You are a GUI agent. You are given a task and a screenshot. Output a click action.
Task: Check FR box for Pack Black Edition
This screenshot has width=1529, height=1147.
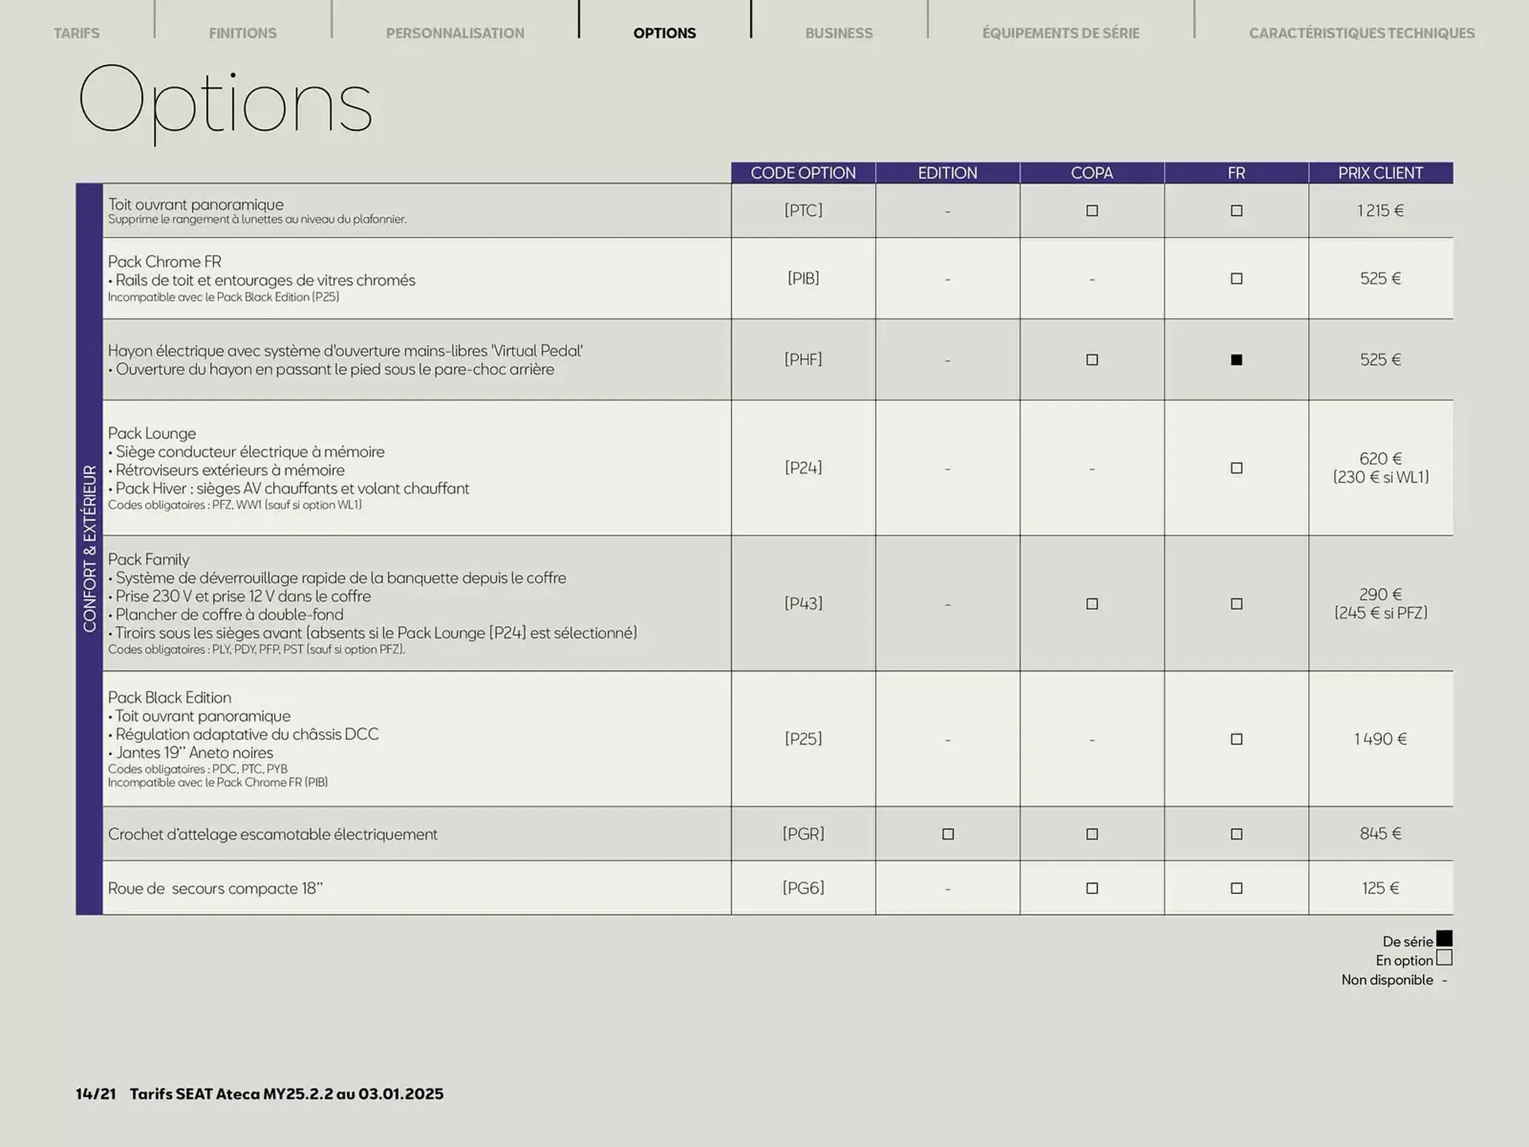coord(1236,739)
